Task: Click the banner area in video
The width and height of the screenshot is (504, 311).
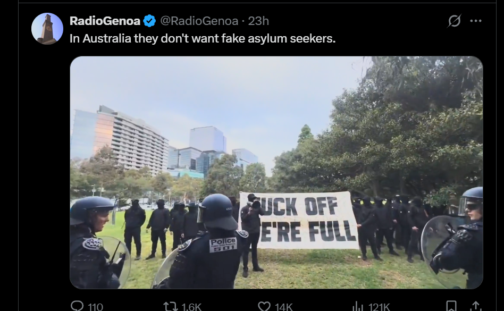Action: click(299, 221)
